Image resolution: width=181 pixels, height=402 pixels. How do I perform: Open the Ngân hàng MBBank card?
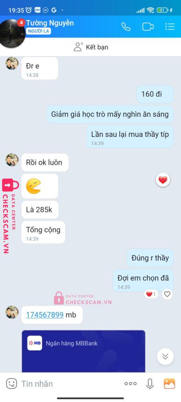pos(84,351)
